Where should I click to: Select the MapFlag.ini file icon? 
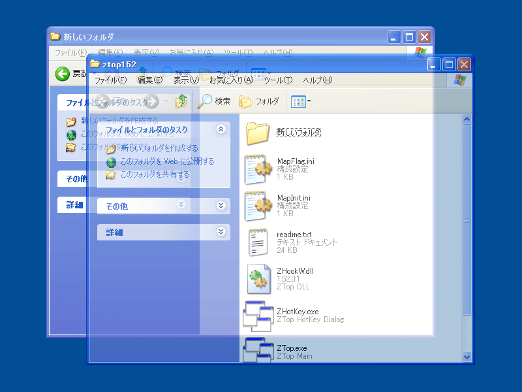[258, 169]
